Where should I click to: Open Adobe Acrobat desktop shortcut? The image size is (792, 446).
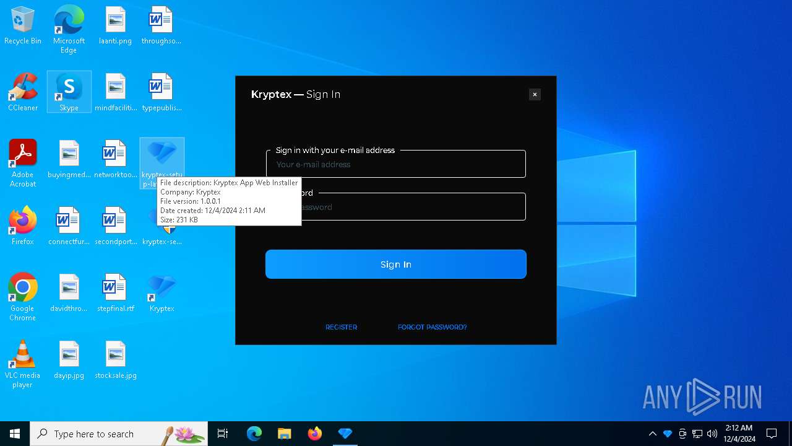pyautogui.click(x=23, y=164)
